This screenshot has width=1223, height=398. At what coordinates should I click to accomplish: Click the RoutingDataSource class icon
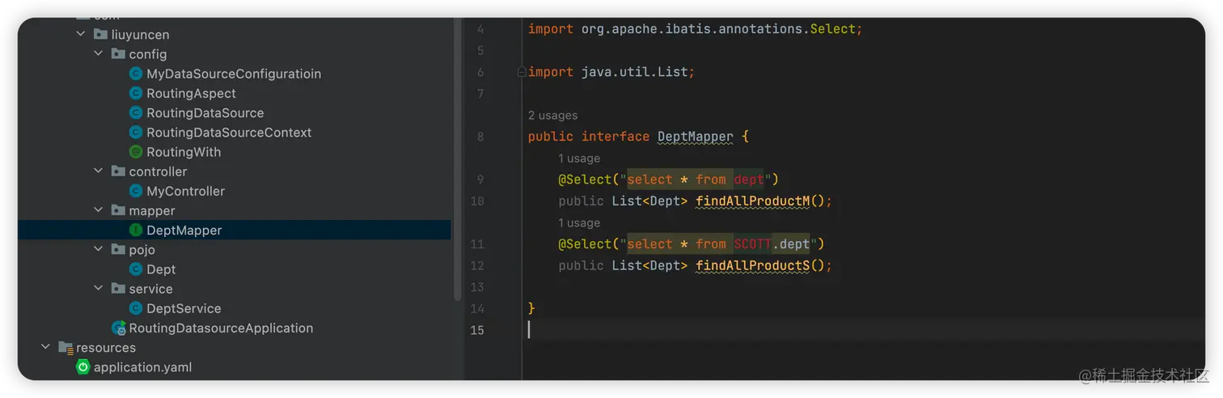[x=136, y=112]
